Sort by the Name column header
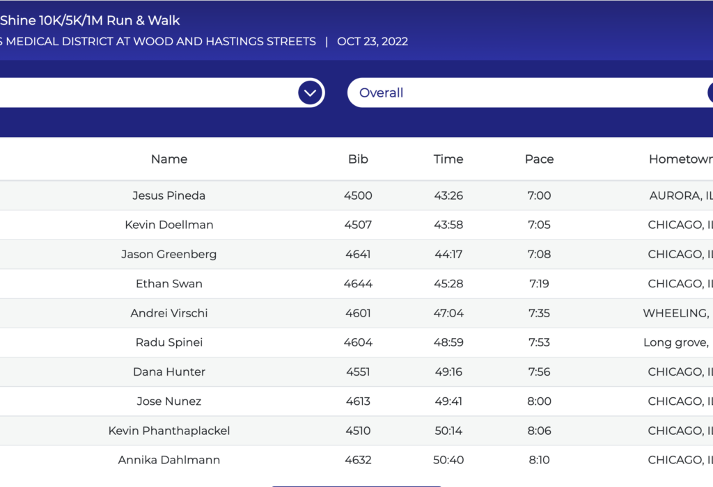The width and height of the screenshot is (713, 487). 169,159
